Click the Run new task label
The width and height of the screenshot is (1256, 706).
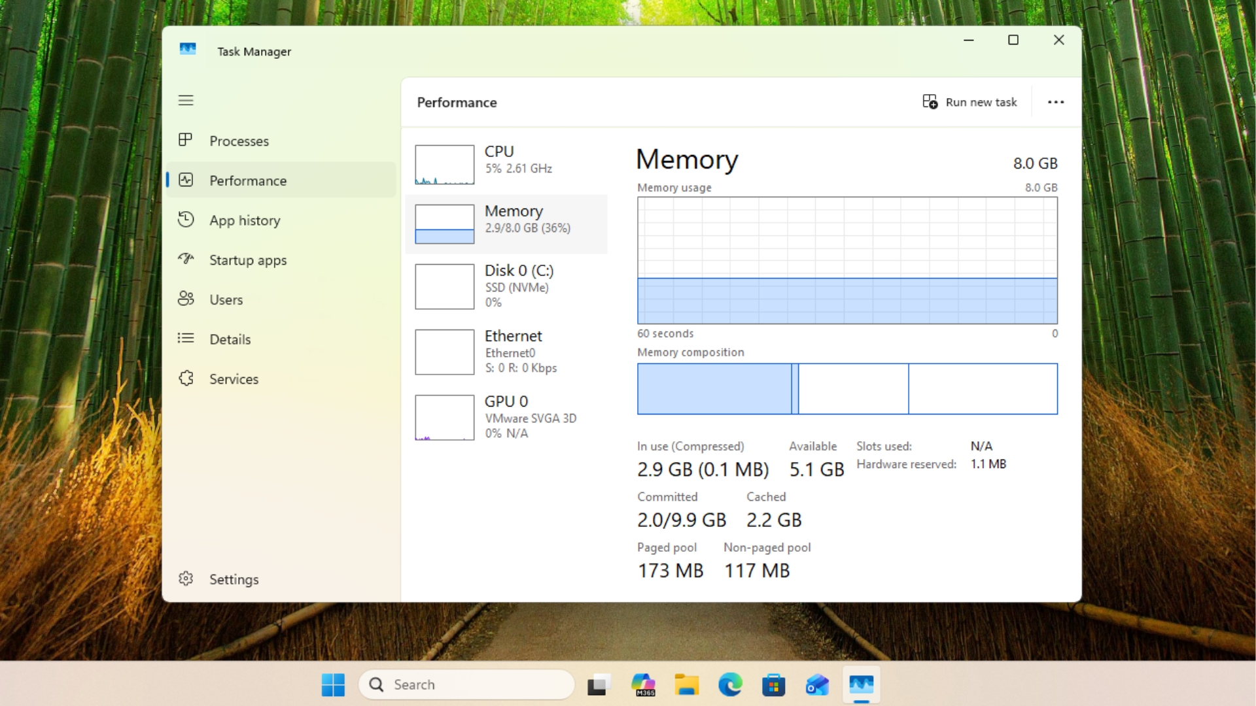(x=981, y=102)
